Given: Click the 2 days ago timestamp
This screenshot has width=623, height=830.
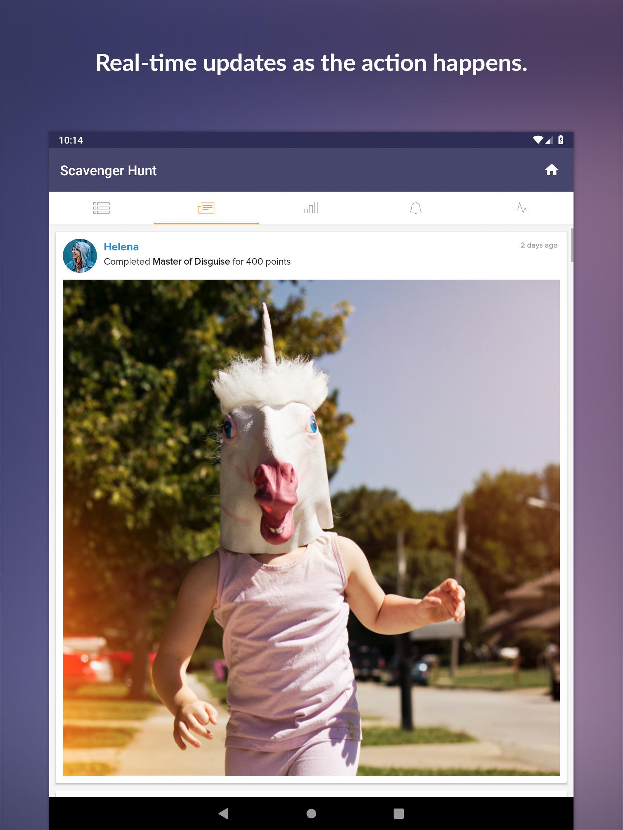Looking at the screenshot, I should click(539, 245).
